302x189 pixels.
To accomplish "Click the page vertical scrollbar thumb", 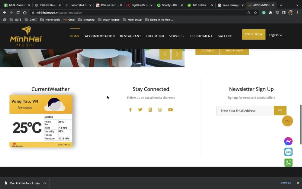I will click(x=301, y=124).
